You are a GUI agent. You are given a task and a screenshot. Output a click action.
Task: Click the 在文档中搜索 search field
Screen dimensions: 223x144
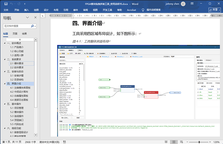click(17, 26)
